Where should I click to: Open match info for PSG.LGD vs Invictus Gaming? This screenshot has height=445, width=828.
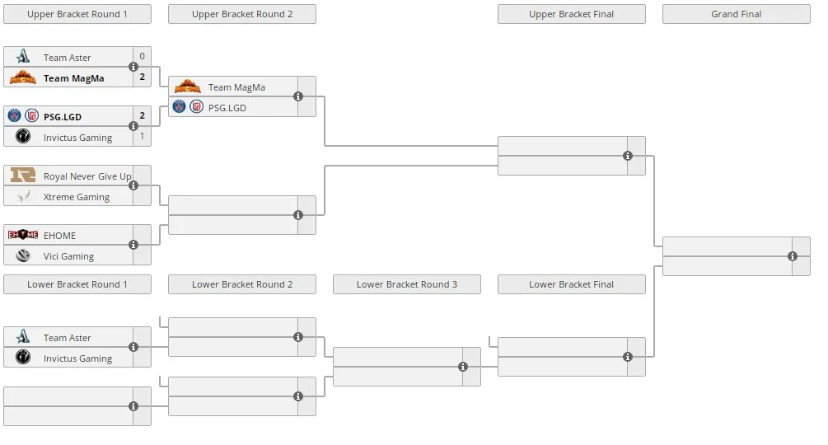pos(133,126)
